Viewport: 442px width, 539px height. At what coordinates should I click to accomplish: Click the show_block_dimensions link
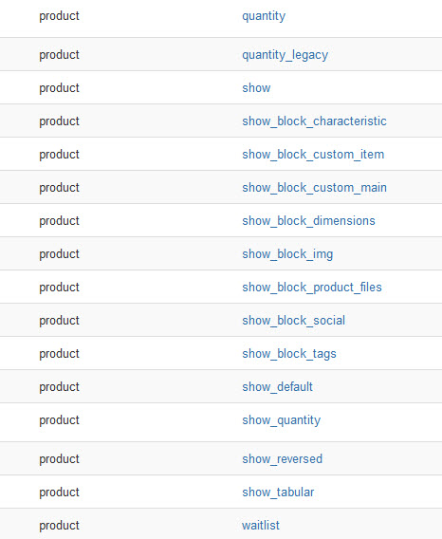click(x=308, y=221)
